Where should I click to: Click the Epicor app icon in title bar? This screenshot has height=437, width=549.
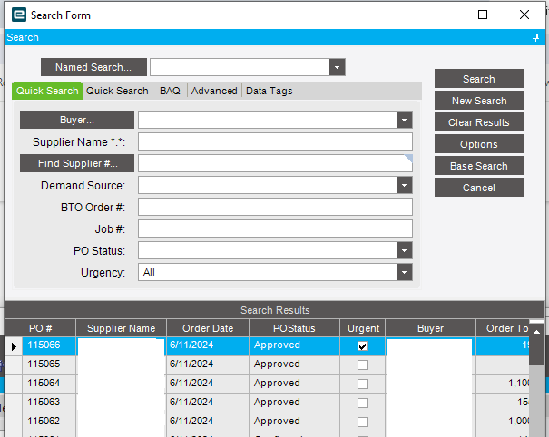point(19,15)
